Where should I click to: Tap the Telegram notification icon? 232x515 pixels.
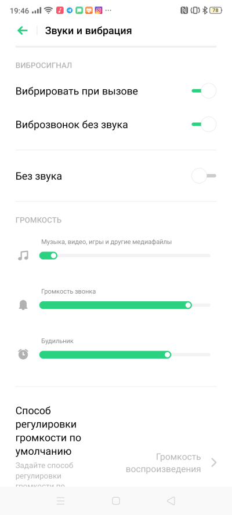pos(70,10)
